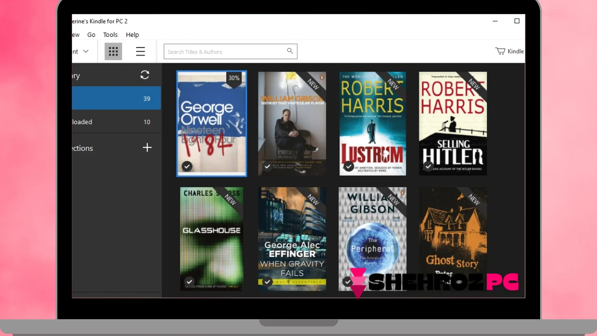
Task: Click downloaded checkmark on Distrust That Particular Flavor
Action: click(x=267, y=166)
